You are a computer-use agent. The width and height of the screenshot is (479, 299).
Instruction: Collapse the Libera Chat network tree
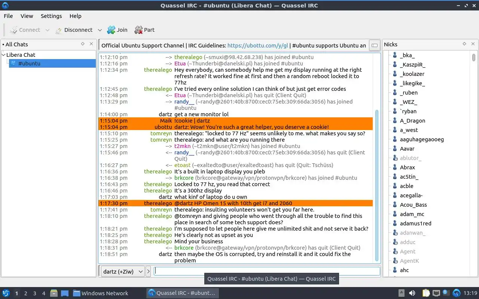(3, 55)
